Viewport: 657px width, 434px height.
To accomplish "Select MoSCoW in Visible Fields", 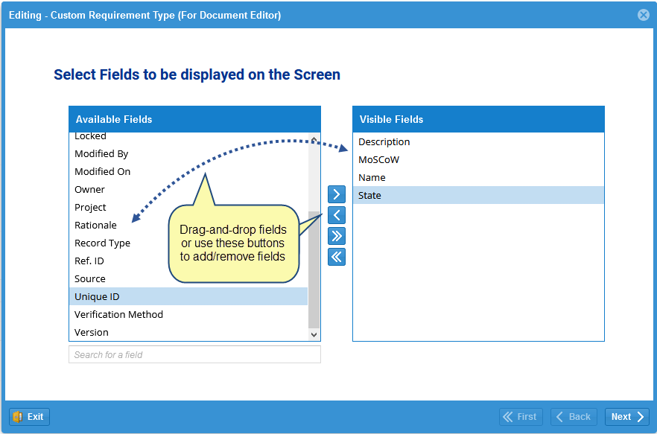I will tap(478, 159).
